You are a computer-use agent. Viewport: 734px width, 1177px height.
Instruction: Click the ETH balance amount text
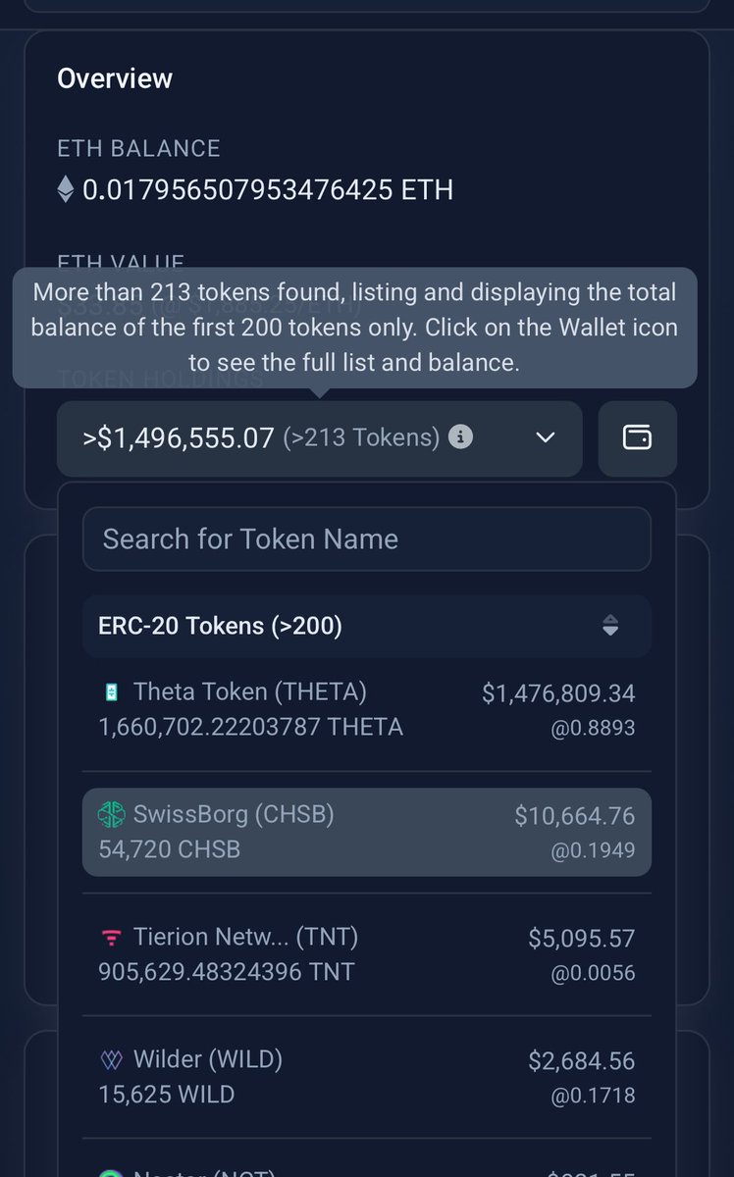tap(268, 189)
